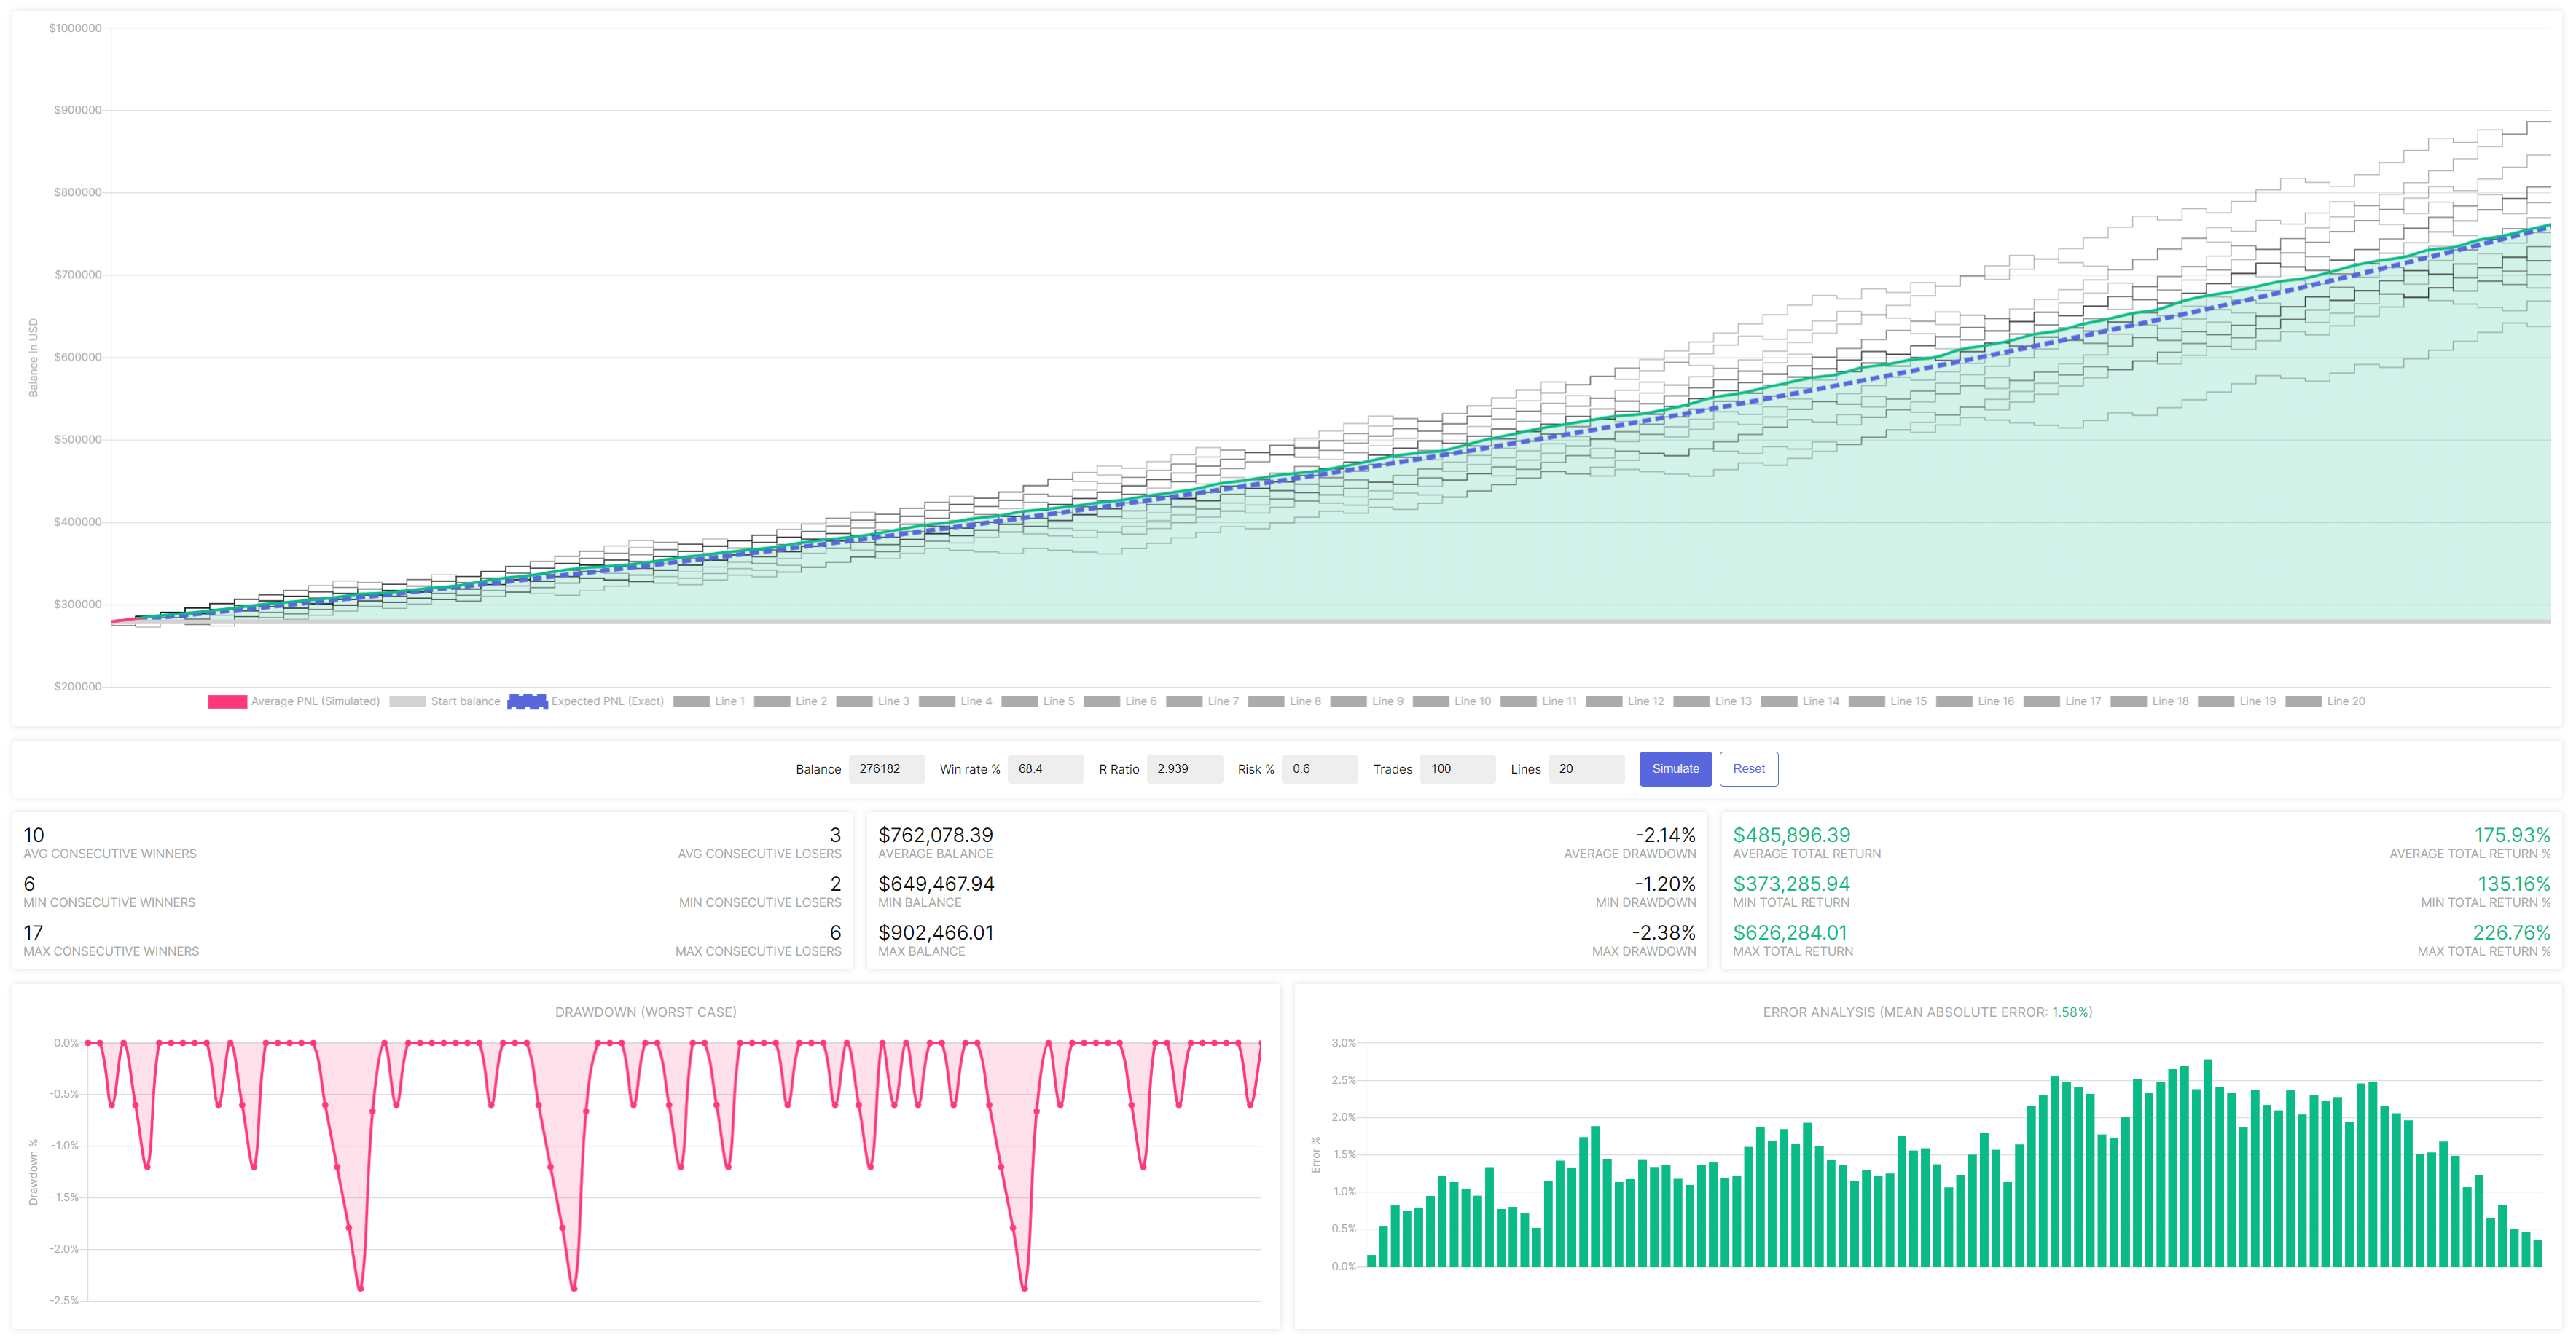This screenshot has width=2576, height=1338.
Task: Toggle Line 16 legend item
Action: point(1975,701)
